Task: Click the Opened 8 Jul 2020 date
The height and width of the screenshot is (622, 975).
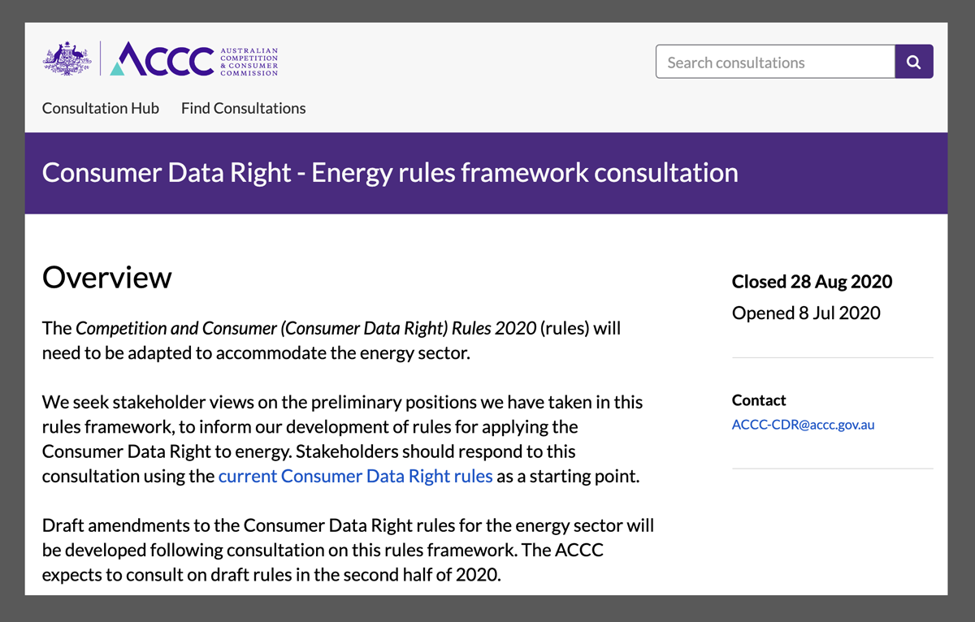Action: (x=806, y=313)
